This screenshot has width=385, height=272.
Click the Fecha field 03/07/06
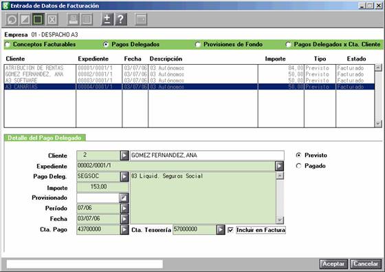(x=98, y=219)
